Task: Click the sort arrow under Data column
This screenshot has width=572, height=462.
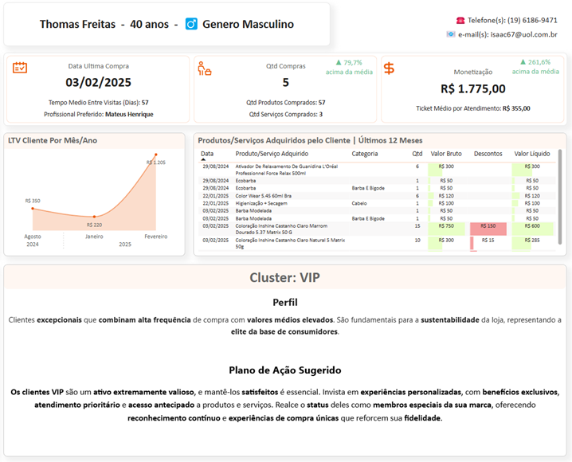Action: pyautogui.click(x=203, y=160)
